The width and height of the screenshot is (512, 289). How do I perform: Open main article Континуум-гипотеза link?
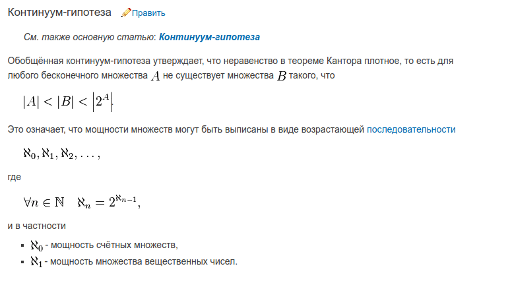coord(209,37)
